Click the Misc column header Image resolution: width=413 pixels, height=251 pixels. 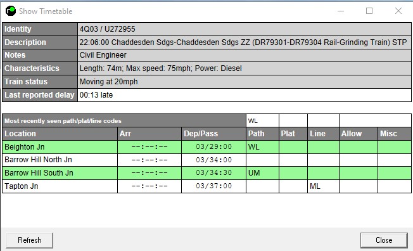(395, 134)
